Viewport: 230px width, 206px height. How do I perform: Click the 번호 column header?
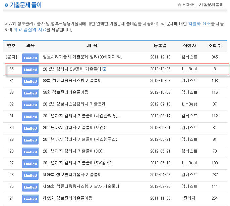coord(11,45)
